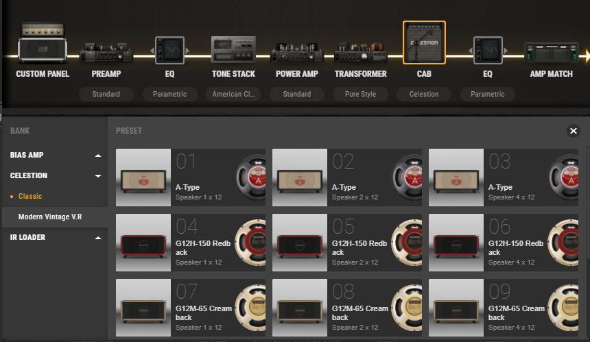This screenshot has width=590, height=342.
Task: Click right arrow on first EQ module
Action: click(x=187, y=50)
